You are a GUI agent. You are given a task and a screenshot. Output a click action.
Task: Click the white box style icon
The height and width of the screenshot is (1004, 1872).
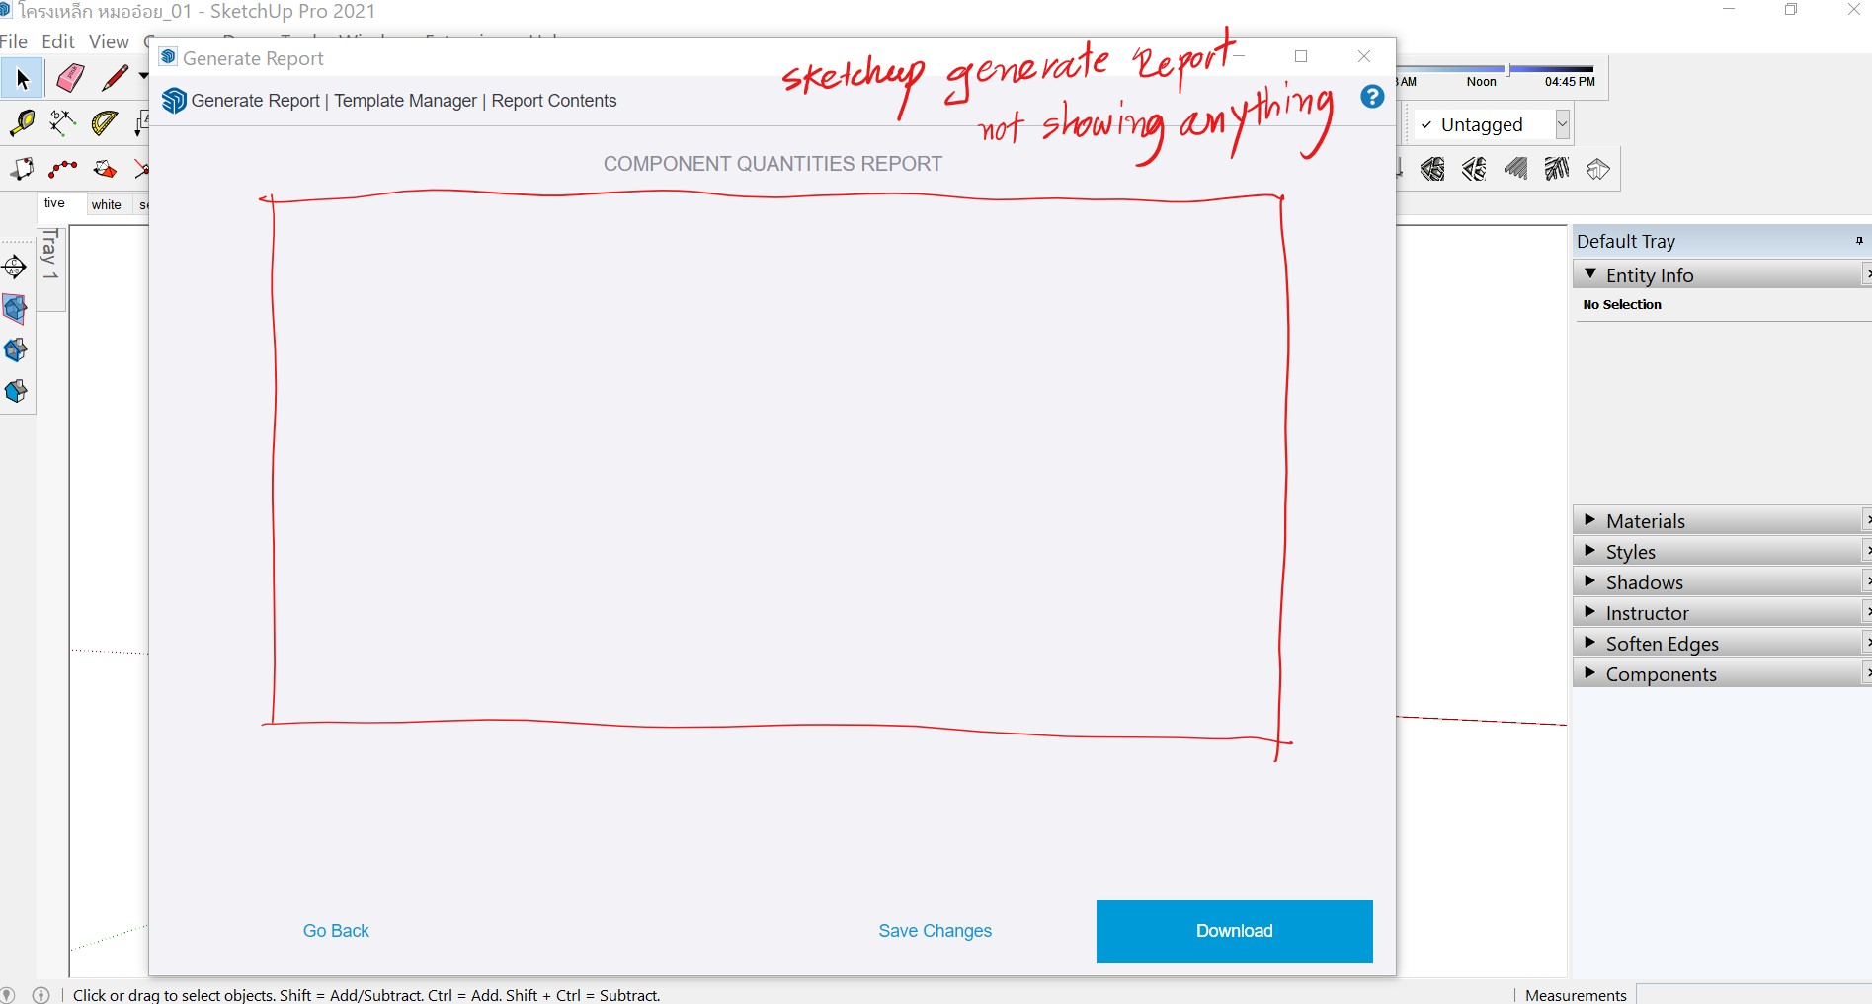(x=1598, y=170)
